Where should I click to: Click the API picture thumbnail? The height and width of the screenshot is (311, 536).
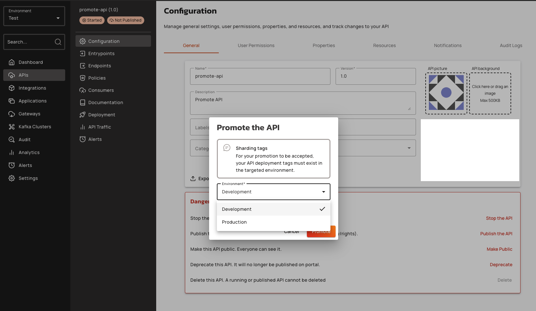[446, 93]
